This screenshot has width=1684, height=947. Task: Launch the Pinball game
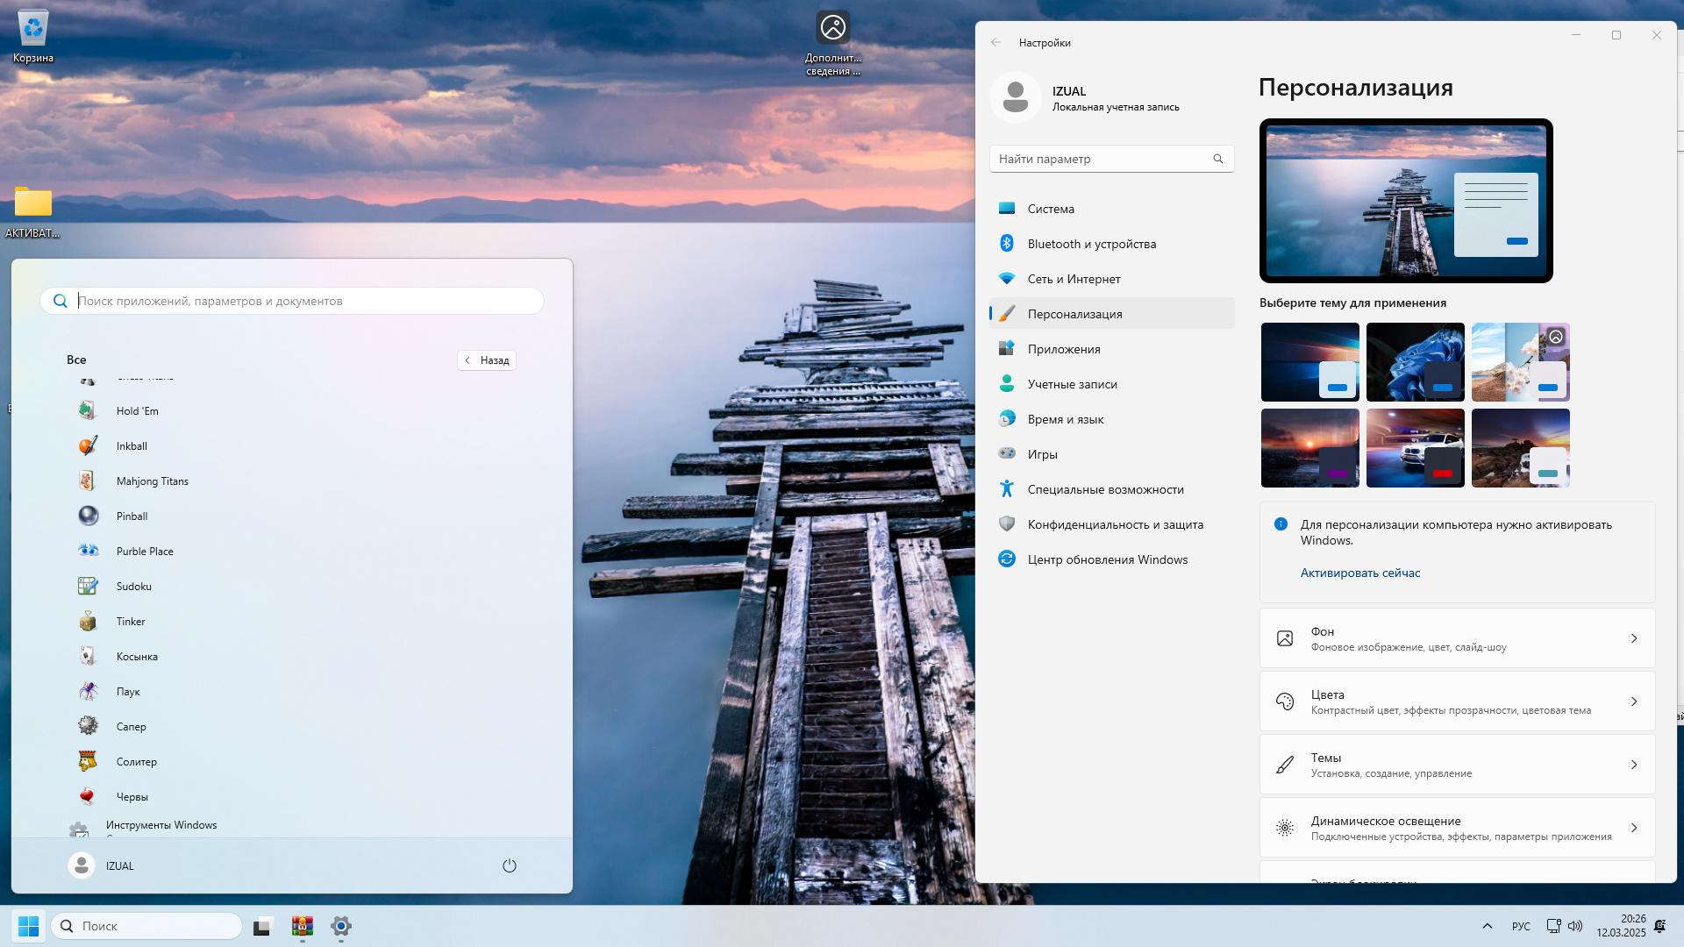(x=132, y=516)
